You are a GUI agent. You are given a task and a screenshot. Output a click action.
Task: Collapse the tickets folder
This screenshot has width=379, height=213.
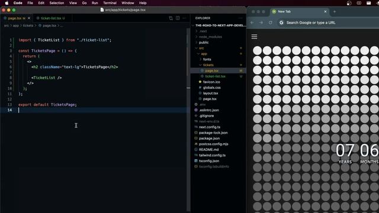(x=219, y=65)
